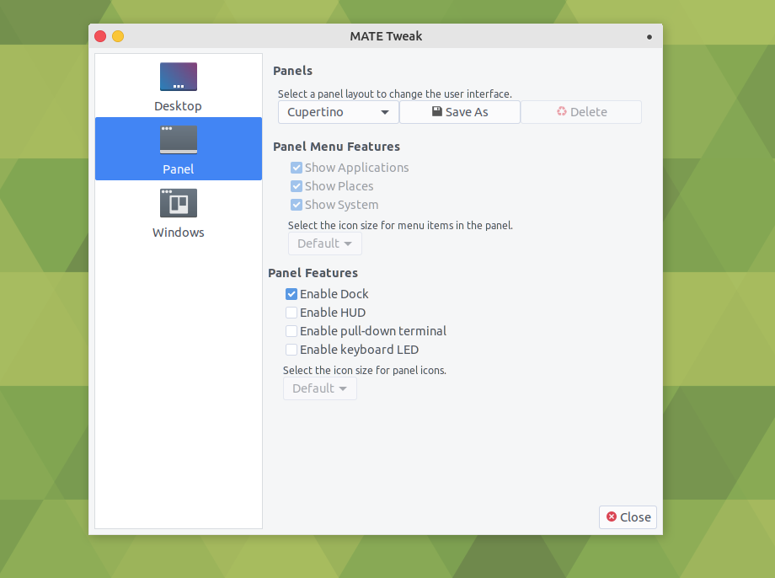This screenshot has width=775, height=578.
Task: Toggle Show Places checkbox
Action: (x=296, y=186)
